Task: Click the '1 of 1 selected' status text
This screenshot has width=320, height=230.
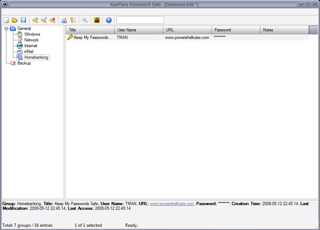Action: (x=88, y=225)
